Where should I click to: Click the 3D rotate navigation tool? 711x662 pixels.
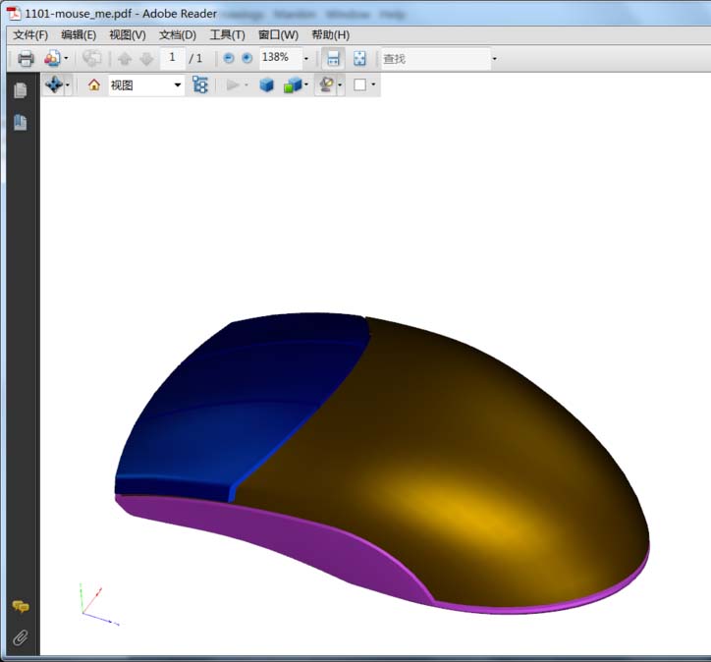tap(53, 85)
